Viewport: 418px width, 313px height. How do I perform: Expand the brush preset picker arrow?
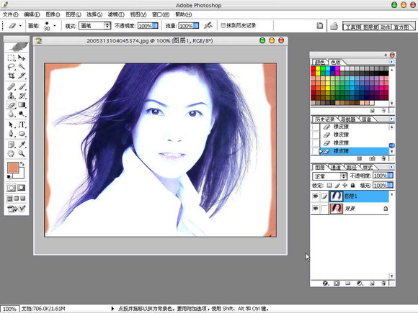pos(55,26)
